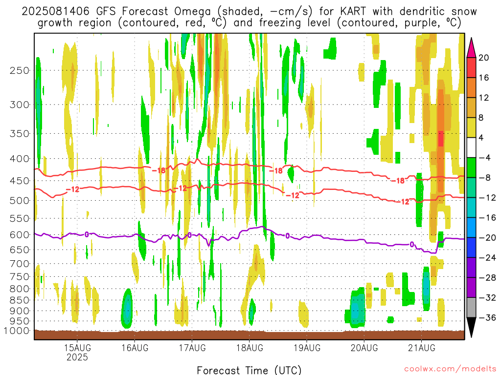Image resolution: width=501 pixels, height=375 pixels.
Task: Click the 21AUG date label
Action: (421, 348)
